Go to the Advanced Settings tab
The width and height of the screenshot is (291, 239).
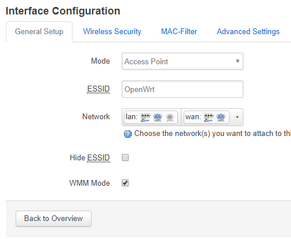click(x=248, y=32)
